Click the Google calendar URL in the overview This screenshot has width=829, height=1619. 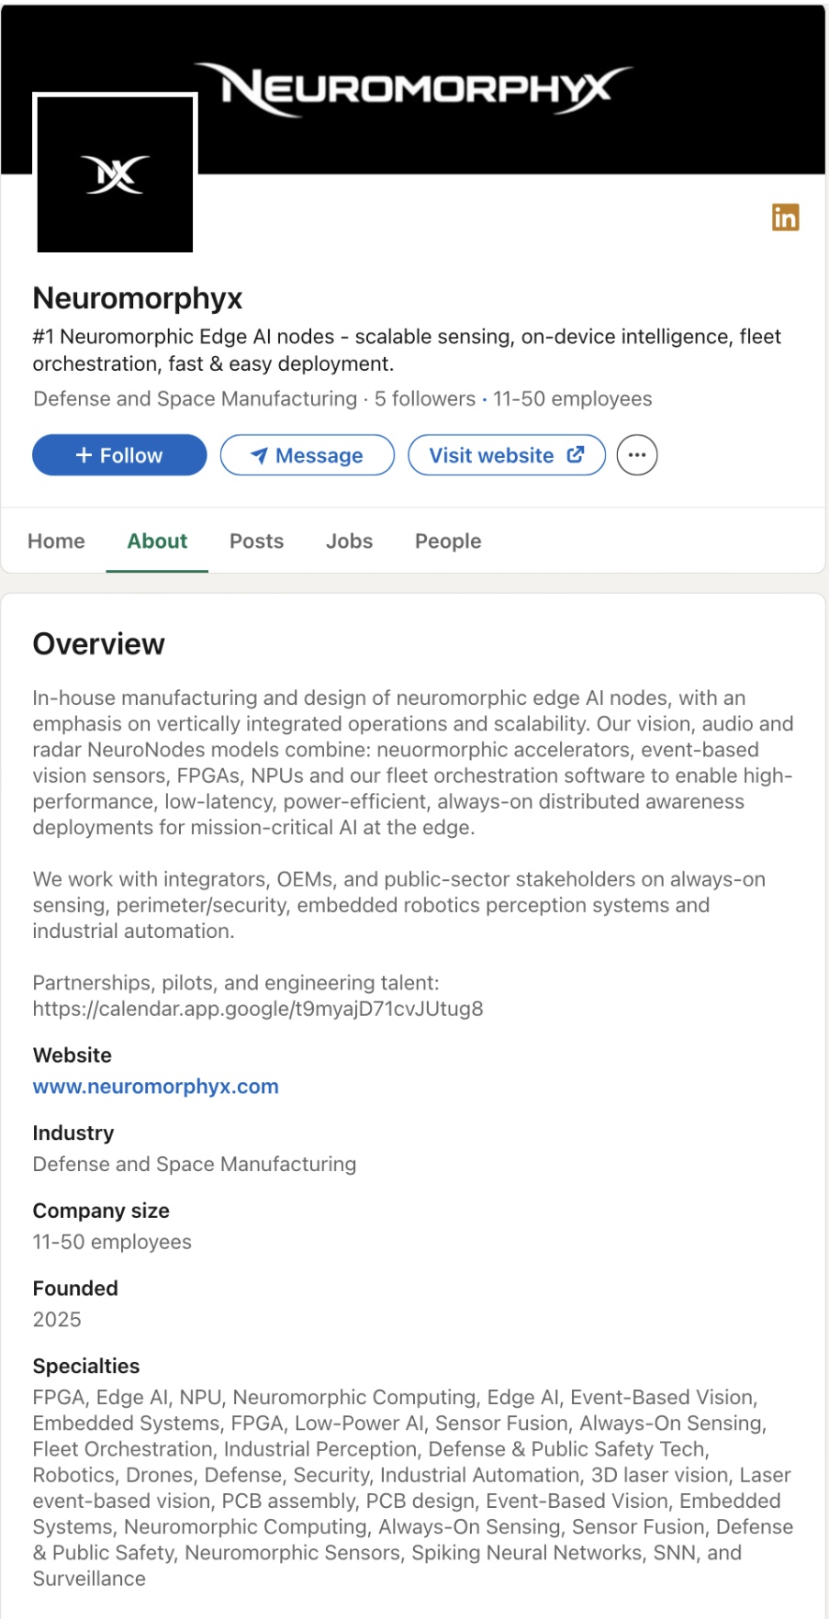pos(258,1009)
